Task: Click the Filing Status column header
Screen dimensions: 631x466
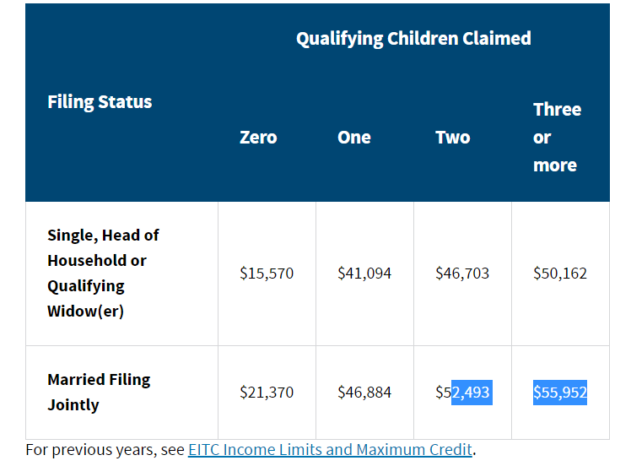Action: pyautogui.click(x=100, y=102)
